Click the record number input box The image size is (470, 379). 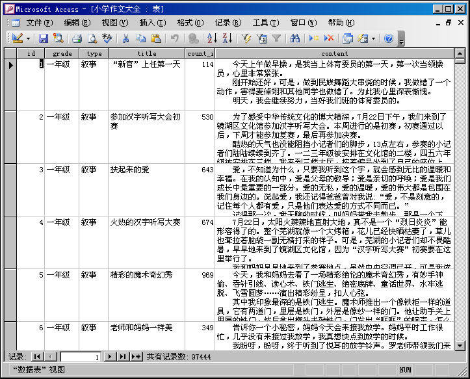coord(81,357)
